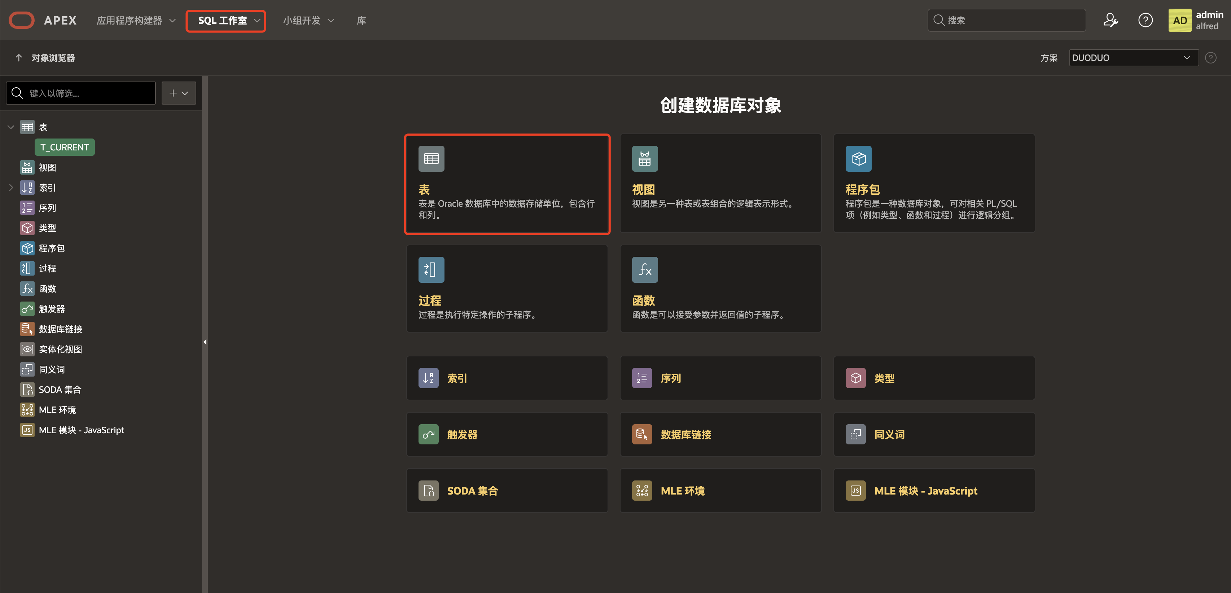Open the plus create-object dropdown
The width and height of the screenshot is (1231, 593).
pos(179,93)
